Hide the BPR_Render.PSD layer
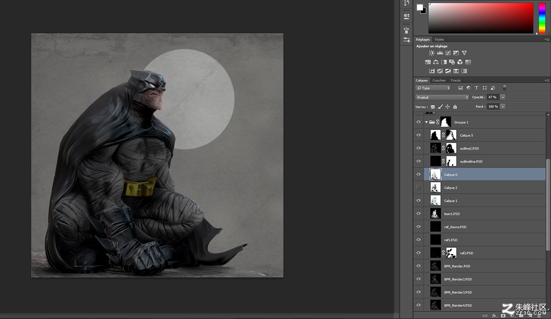 point(418,266)
